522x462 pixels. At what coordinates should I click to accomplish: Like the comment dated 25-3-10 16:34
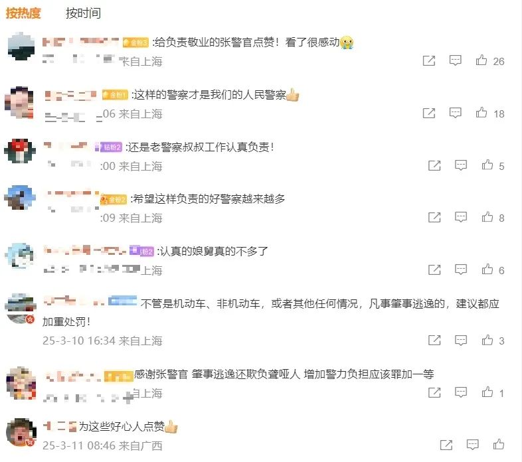487,340
